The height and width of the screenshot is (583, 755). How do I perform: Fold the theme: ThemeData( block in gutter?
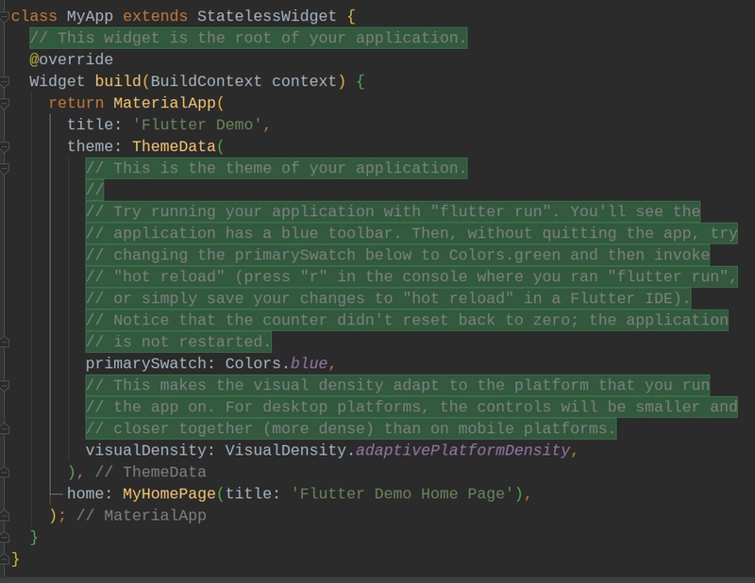pyautogui.click(x=4, y=146)
